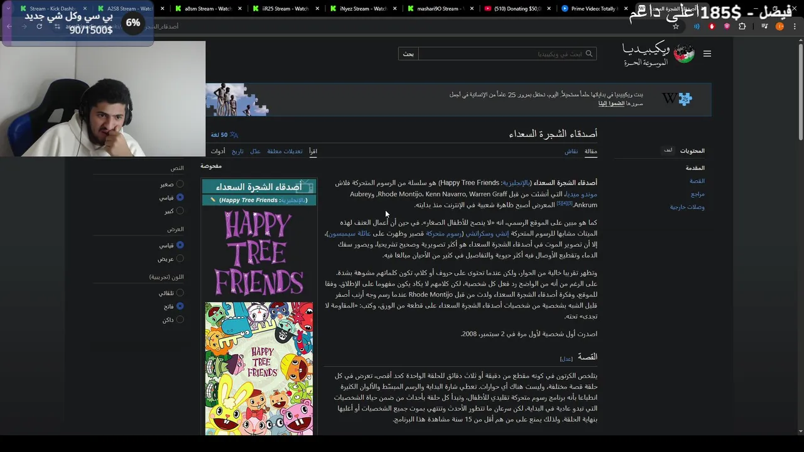Select the عريض width option
The width and height of the screenshot is (804, 452).
pyautogui.click(x=180, y=259)
